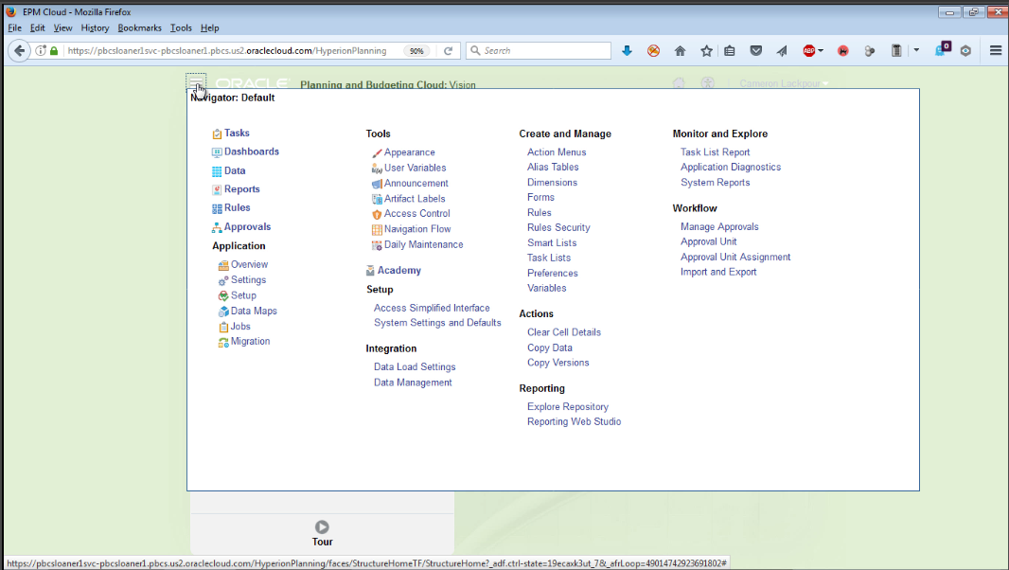Open Action Menus under Create and Manage
The image size is (1009, 570).
557,152
